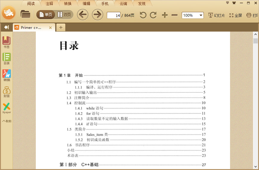This screenshot has height=170, width=259.
Task: Go to next page with right arrow
Action: point(98,15)
